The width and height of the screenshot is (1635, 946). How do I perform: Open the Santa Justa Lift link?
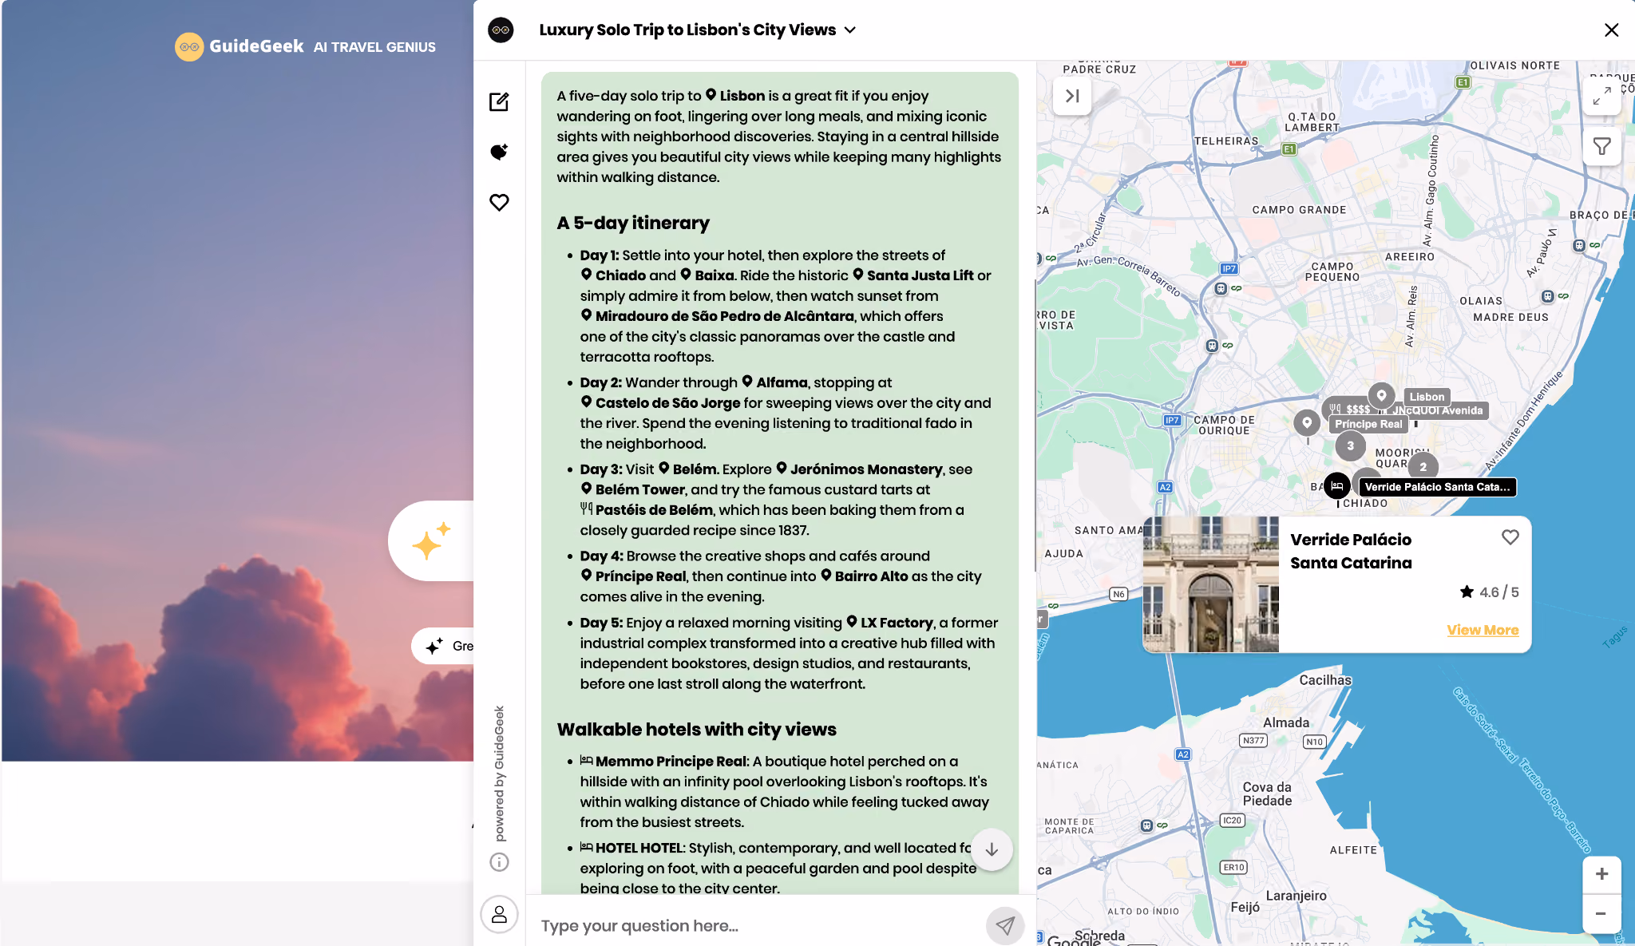tap(913, 275)
